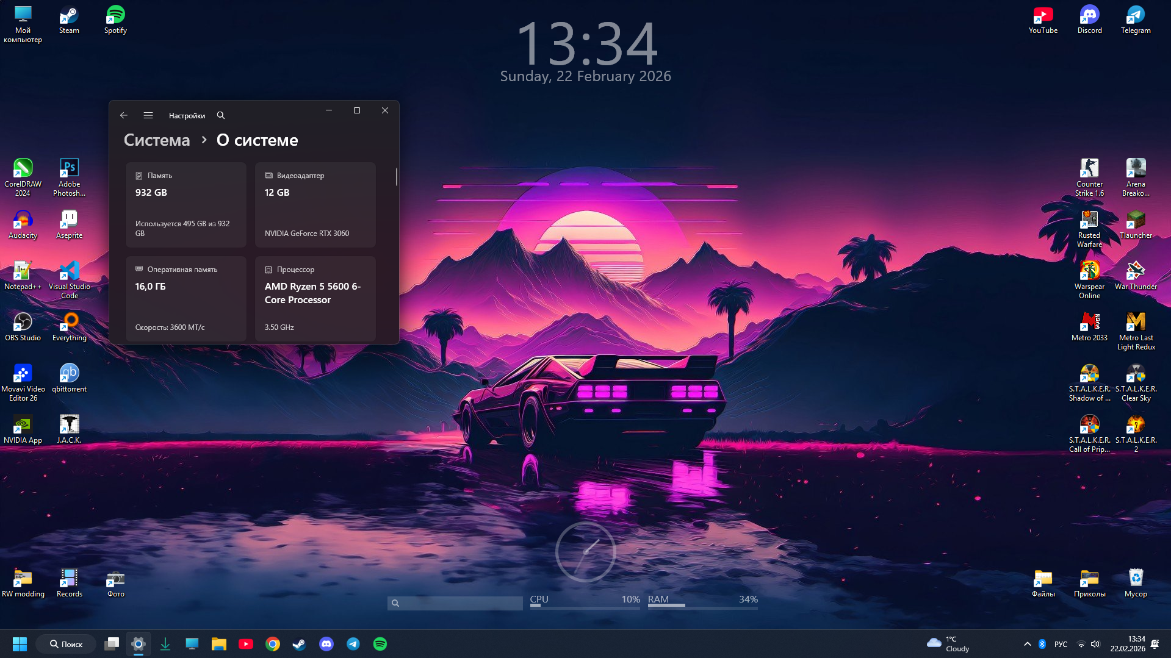Launch Rusted Warfare desktop icon
Screen dimensions: 1171x658
click(1089, 229)
